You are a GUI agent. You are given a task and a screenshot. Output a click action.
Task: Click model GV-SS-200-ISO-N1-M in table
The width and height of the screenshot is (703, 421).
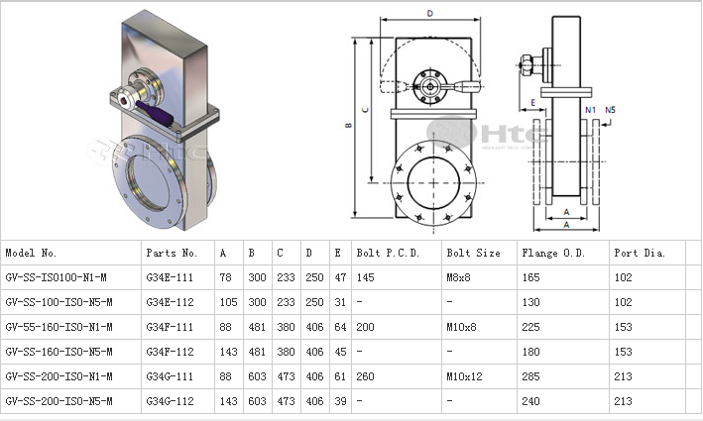[59, 376]
